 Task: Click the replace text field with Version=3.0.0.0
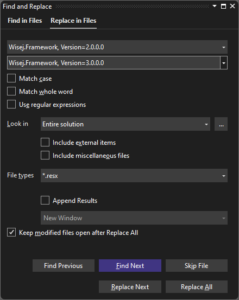click(x=114, y=63)
